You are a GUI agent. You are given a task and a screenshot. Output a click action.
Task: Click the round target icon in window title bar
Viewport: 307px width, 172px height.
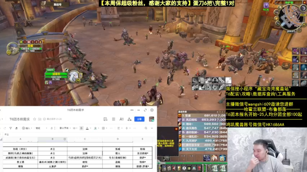tap(152, 110)
